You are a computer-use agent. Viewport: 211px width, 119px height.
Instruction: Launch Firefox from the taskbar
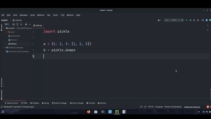89,112
